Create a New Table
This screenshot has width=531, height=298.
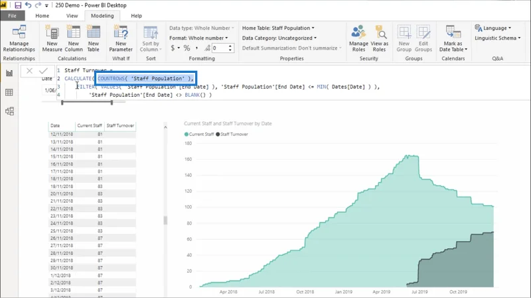point(94,38)
